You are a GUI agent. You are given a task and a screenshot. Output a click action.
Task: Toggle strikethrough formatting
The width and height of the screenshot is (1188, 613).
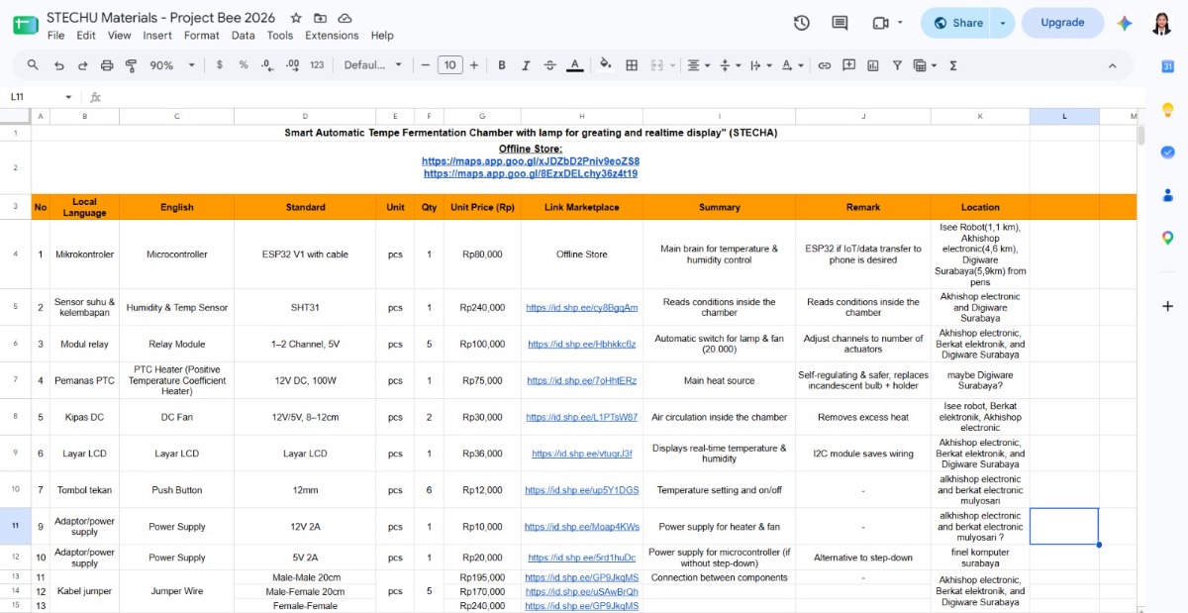pos(550,65)
